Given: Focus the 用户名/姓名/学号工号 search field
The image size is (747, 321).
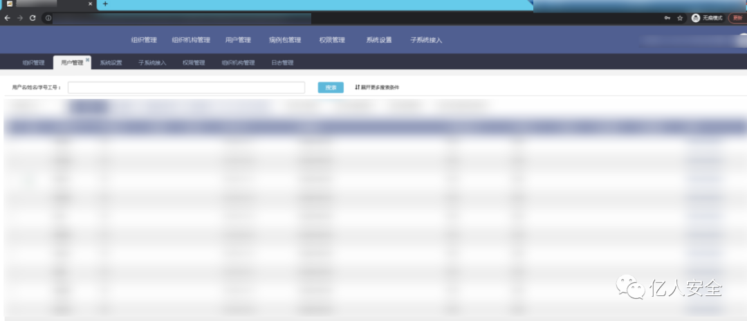Looking at the screenshot, I should 186,88.
